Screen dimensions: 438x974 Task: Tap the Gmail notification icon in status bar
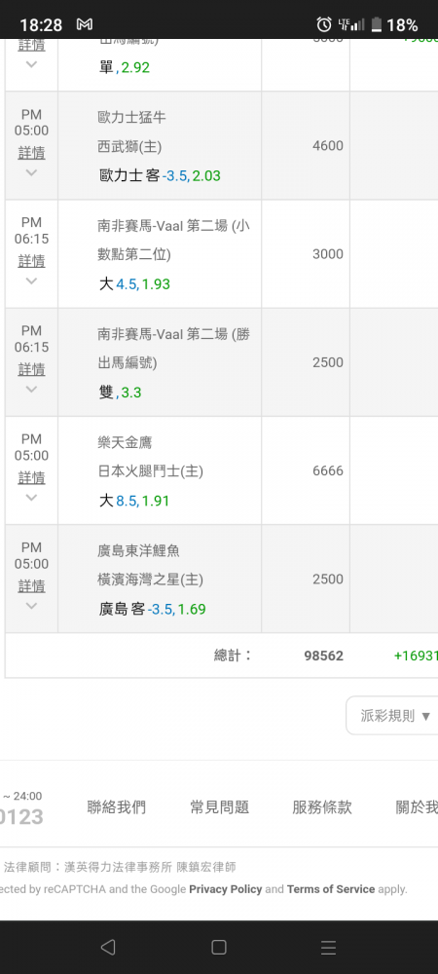(85, 24)
